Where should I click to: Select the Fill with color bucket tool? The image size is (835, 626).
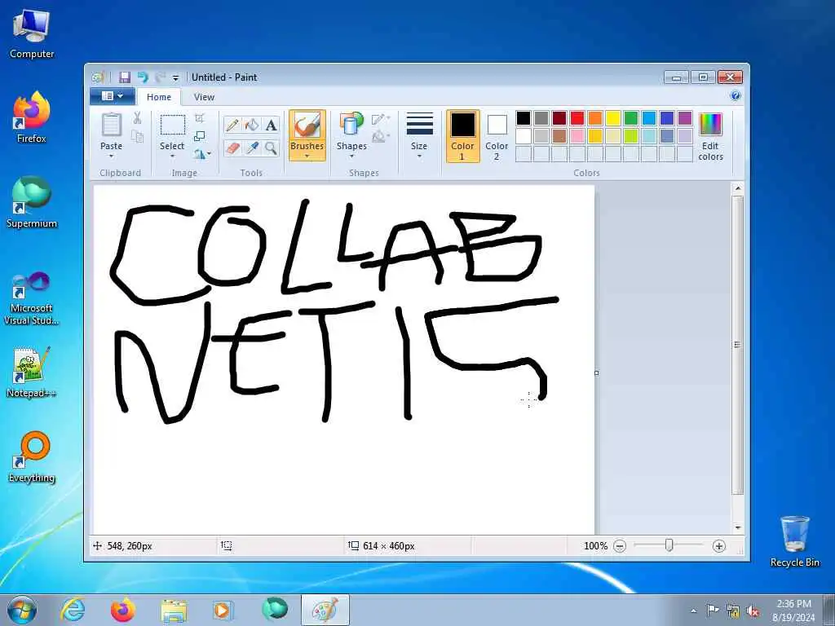[x=252, y=125]
